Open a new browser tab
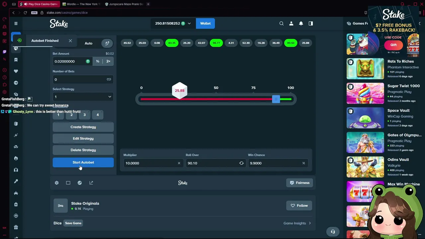The width and height of the screenshot is (425, 239). tap(148, 4)
